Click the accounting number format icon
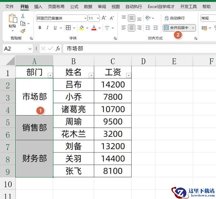Viewport: 216px width, 199px height. 205,28
